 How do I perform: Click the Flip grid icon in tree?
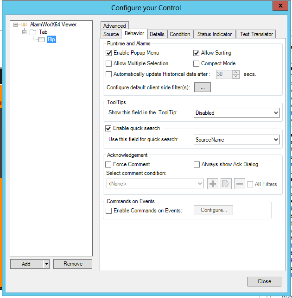[x=42, y=39]
